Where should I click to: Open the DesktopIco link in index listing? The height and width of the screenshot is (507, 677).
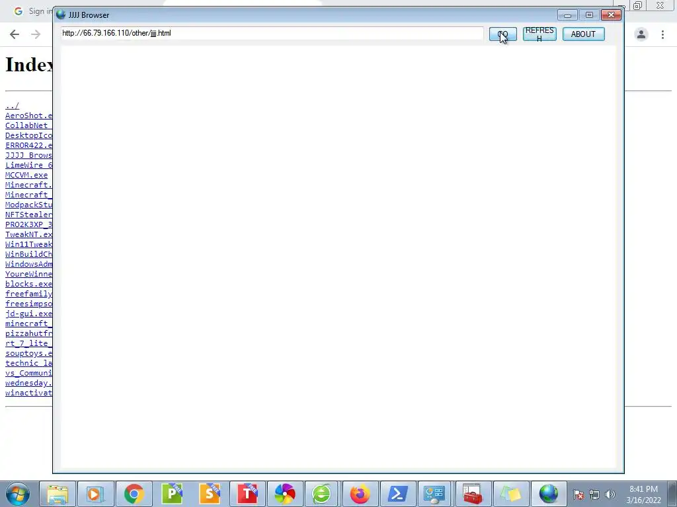[x=28, y=135]
